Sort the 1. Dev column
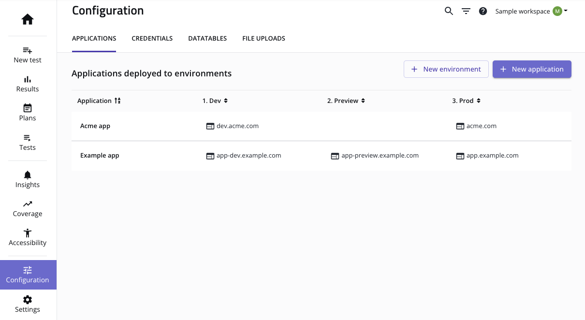 pyautogui.click(x=226, y=101)
